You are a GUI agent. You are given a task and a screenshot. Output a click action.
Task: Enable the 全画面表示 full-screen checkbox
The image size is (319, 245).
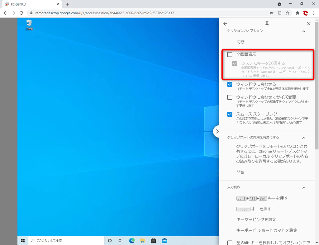[x=230, y=54]
